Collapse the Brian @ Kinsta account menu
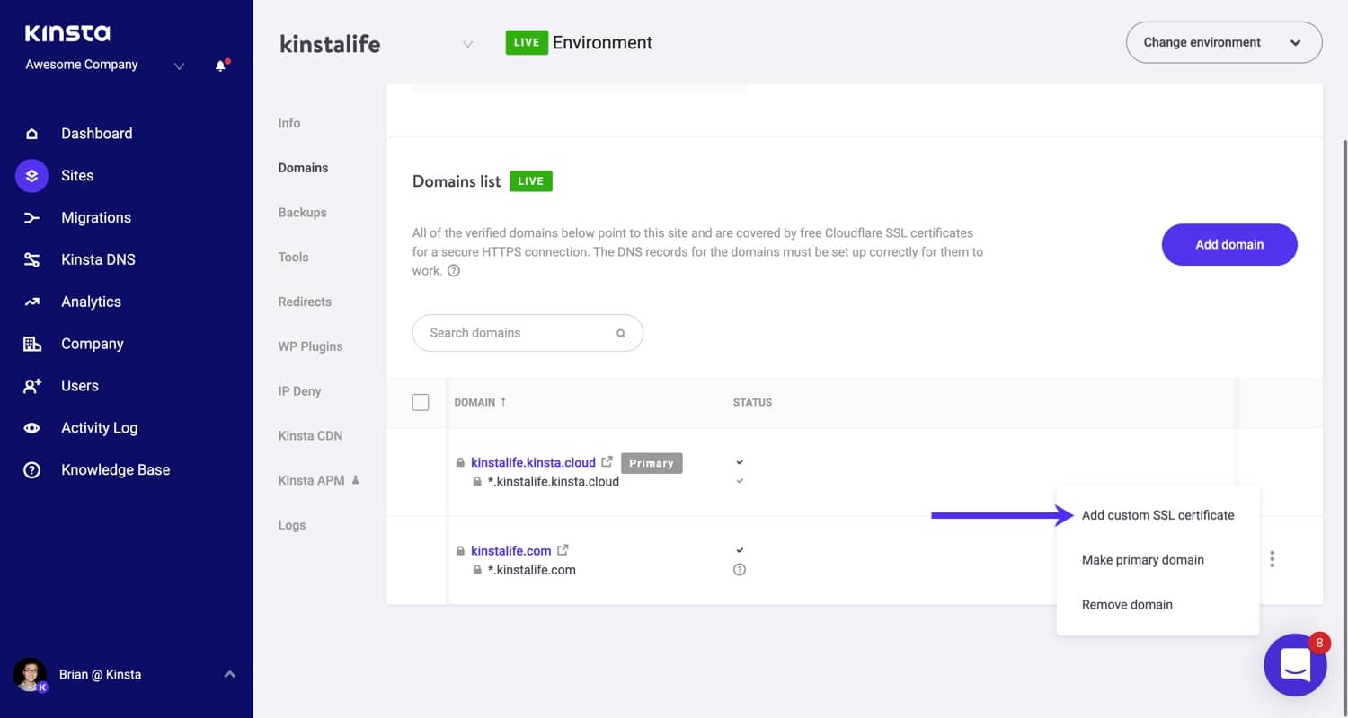 [230, 674]
